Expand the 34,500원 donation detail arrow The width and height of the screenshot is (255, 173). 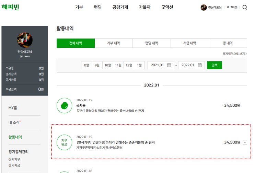coord(245,142)
